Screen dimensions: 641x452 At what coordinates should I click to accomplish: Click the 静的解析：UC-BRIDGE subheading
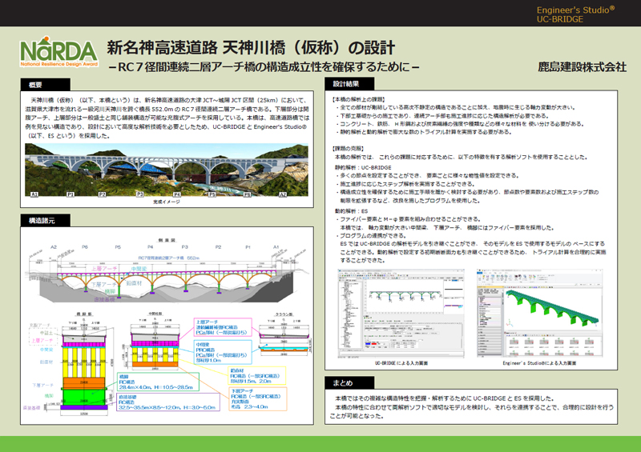[363, 167]
